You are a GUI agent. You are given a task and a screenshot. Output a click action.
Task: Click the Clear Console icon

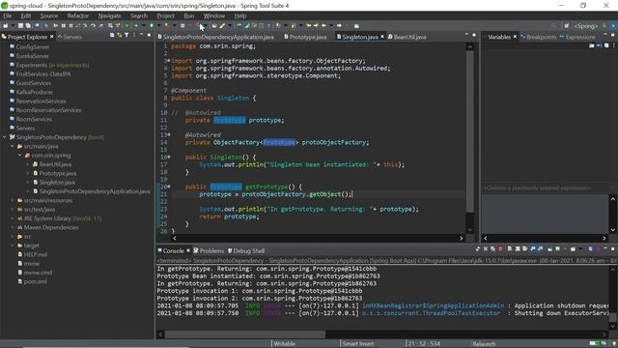coord(510,249)
